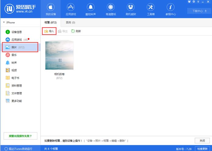Open 教程中心 info section
The height and width of the screenshot is (151, 212).
tap(171, 9)
